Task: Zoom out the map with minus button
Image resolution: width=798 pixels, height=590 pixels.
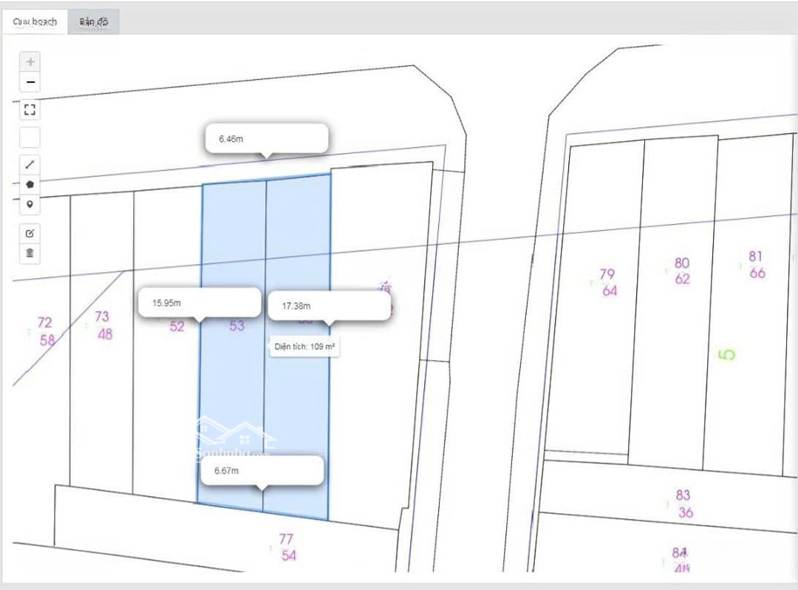Action: pos(30,82)
